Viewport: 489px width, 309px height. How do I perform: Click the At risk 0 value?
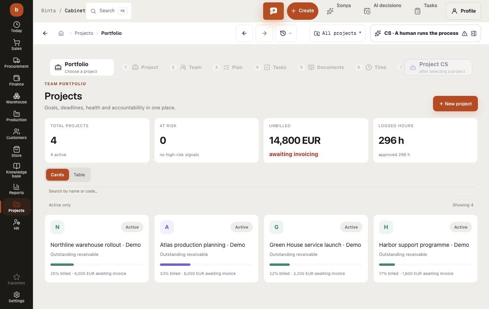163,140
